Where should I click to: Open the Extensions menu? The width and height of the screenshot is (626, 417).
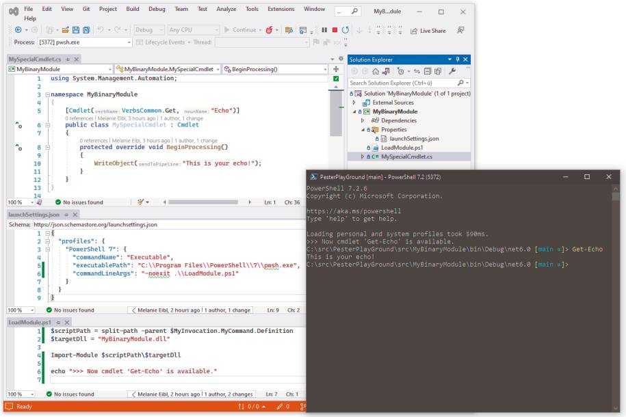pyautogui.click(x=281, y=9)
